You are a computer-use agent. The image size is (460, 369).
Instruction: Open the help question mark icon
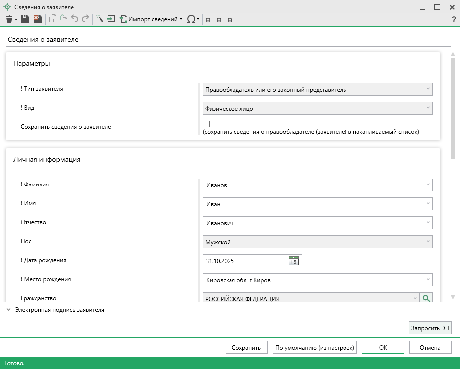pyautogui.click(x=454, y=19)
